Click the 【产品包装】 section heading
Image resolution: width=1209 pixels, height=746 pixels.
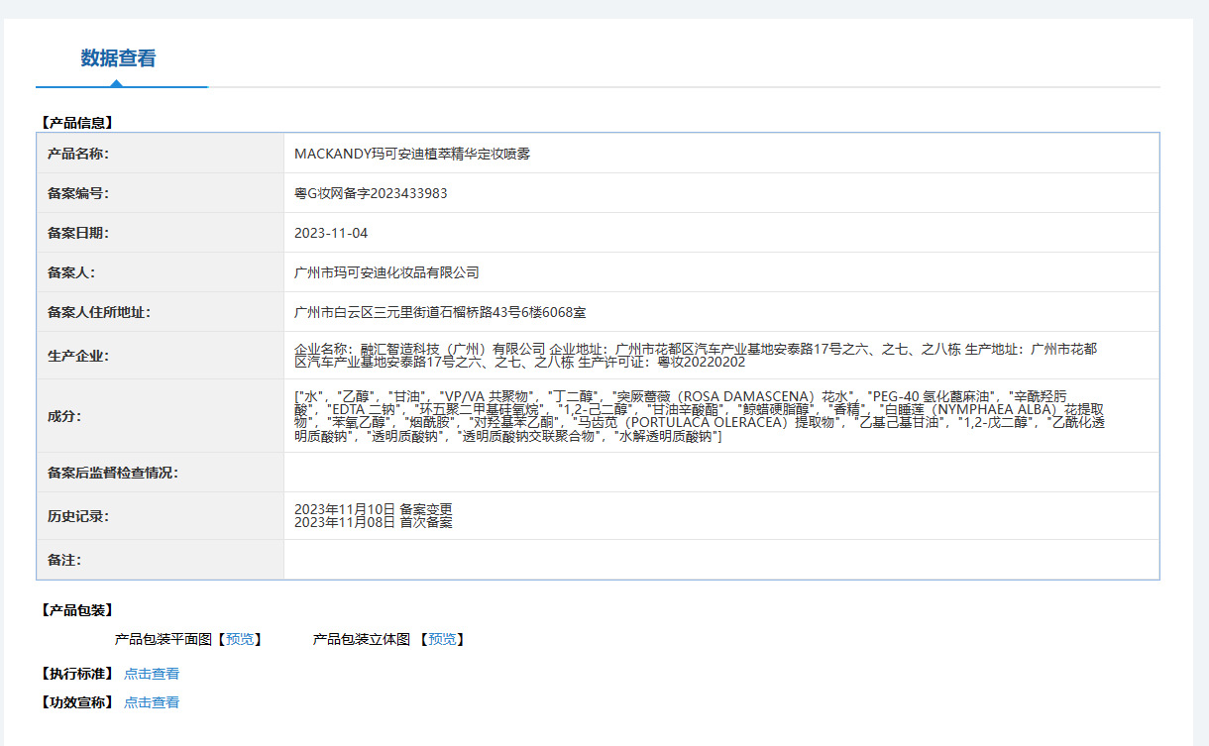(x=77, y=610)
